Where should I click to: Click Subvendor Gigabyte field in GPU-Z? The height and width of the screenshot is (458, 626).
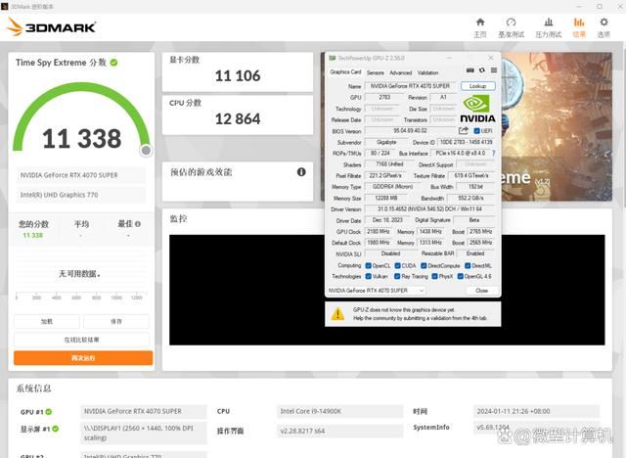(x=386, y=142)
